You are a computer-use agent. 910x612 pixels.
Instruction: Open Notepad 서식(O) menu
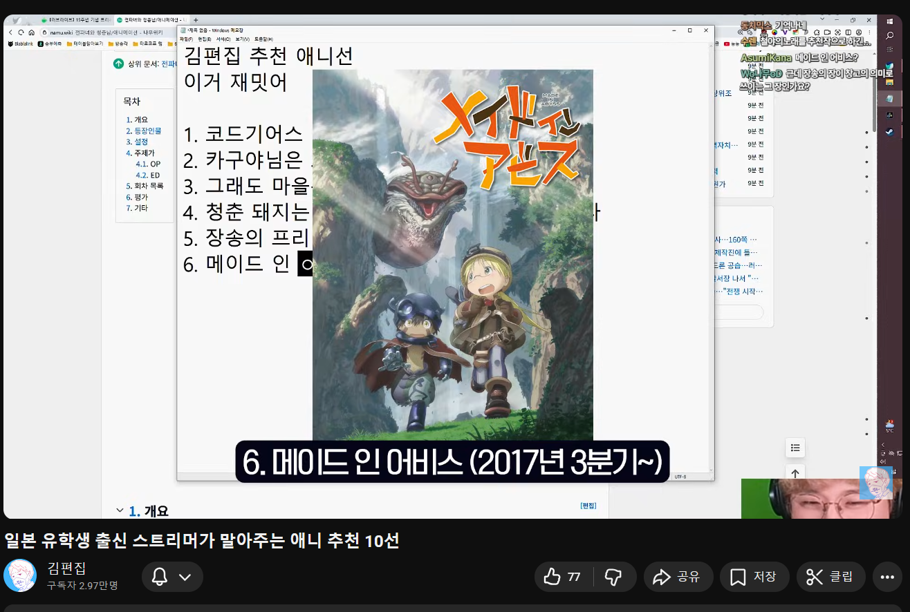click(x=223, y=39)
